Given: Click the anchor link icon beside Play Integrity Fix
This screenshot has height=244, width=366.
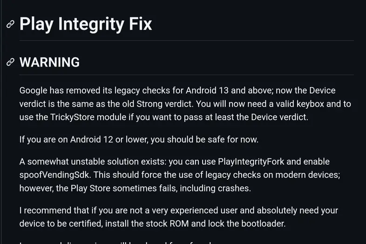Looking at the screenshot, I should pyautogui.click(x=10, y=24).
